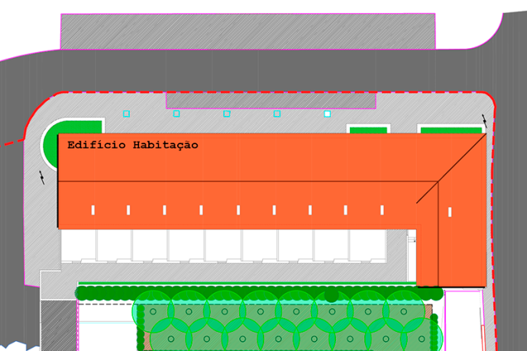Screen dimensions: 527x351
Task: Click the white slot on the roof's right wing
Action: coord(450,212)
